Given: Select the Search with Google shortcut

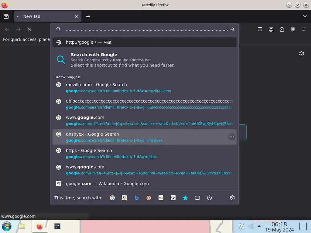Looking at the screenshot, I should [144, 60].
